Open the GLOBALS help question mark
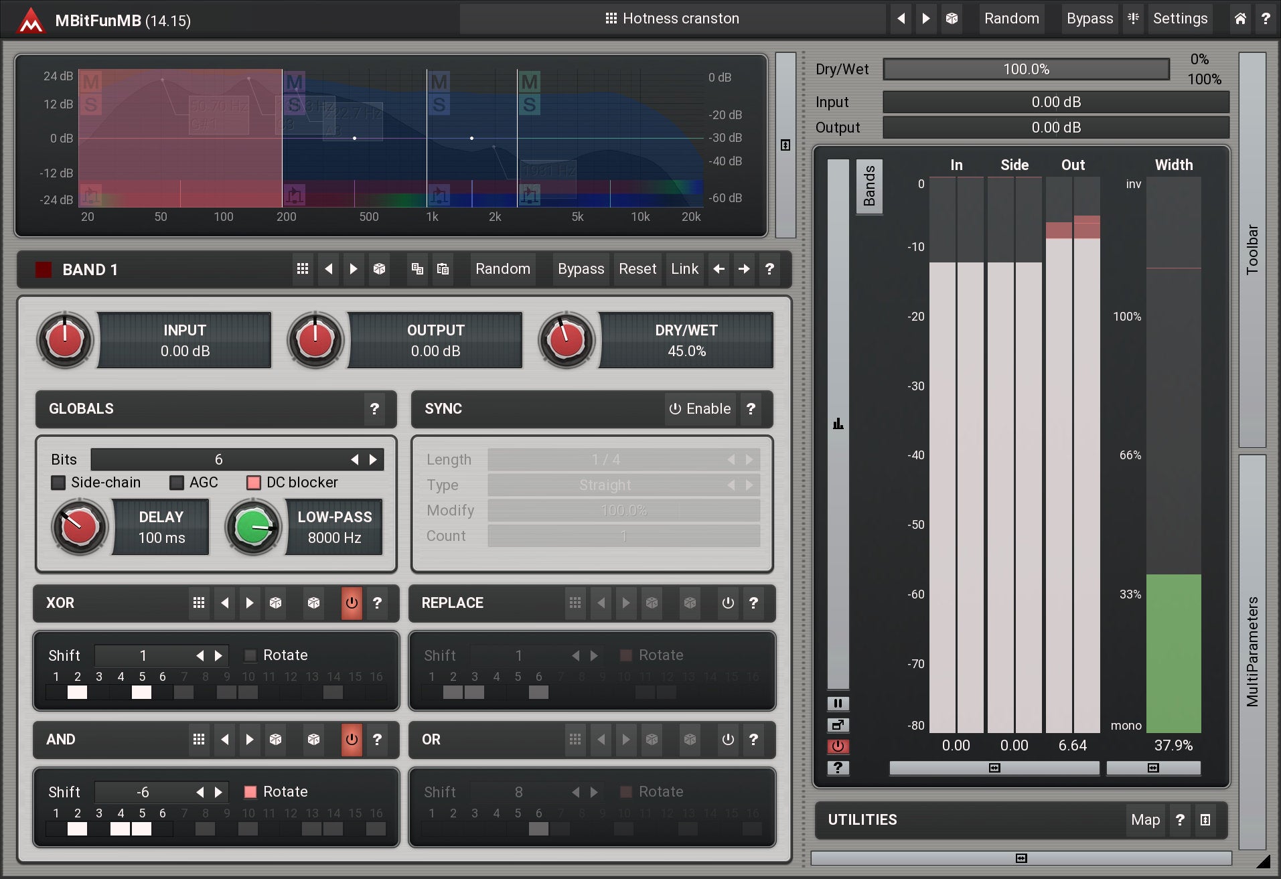Image resolution: width=1281 pixels, height=879 pixels. coord(374,409)
